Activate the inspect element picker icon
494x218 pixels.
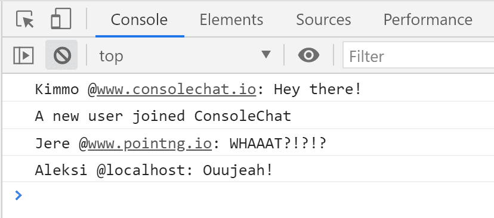point(25,19)
